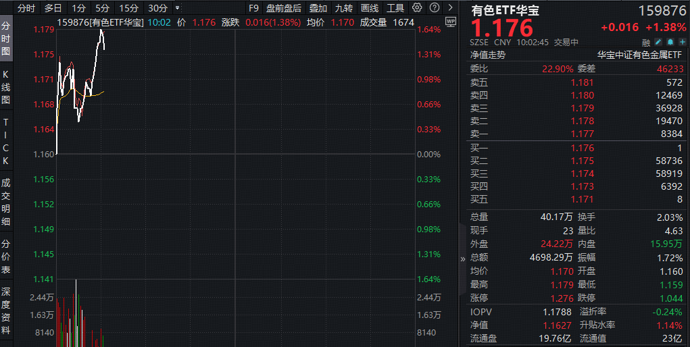
Task: Expand toolbar with right arrow icon
Action: click(x=449, y=8)
